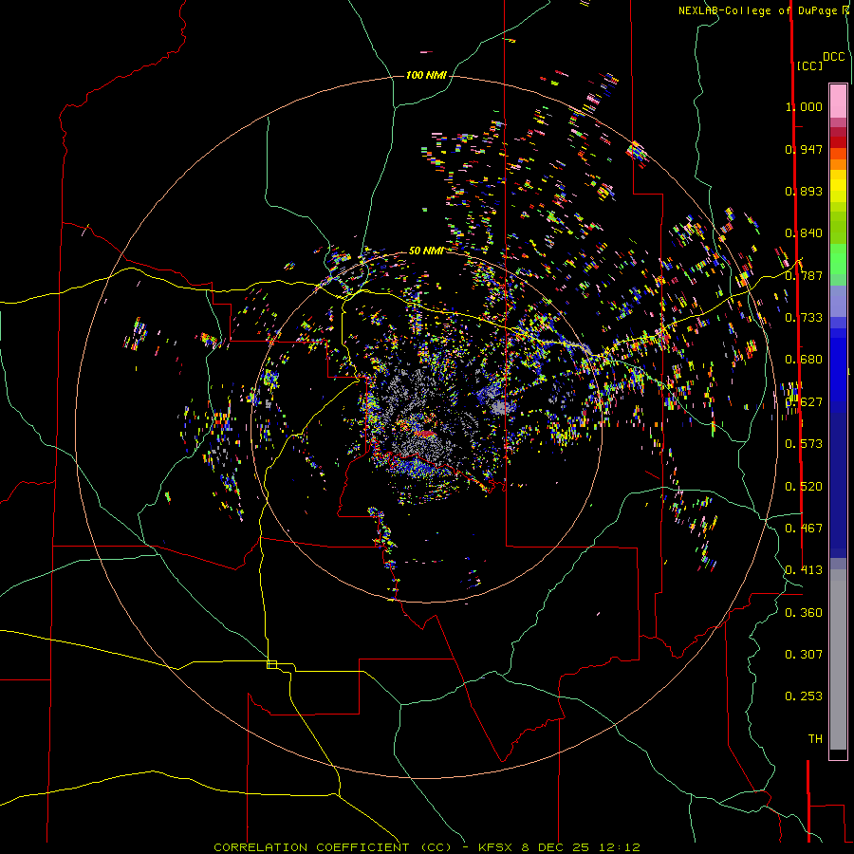Pick the gray color bar segment
This screenshot has height=854, width=854.
tap(838, 659)
